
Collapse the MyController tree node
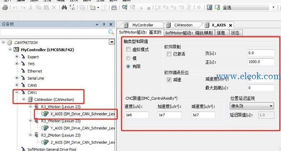point(10,49)
